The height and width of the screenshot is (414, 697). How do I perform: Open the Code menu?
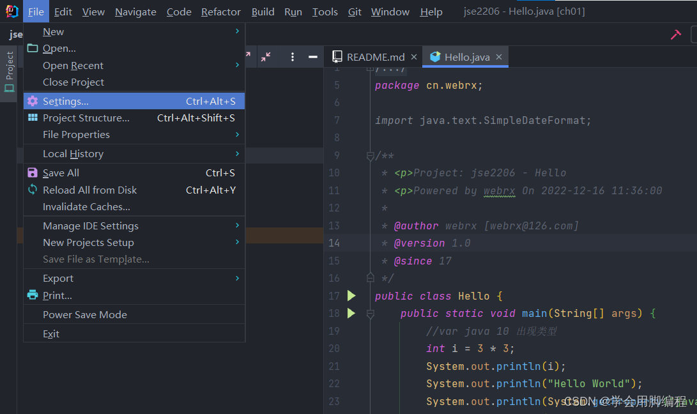click(179, 12)
